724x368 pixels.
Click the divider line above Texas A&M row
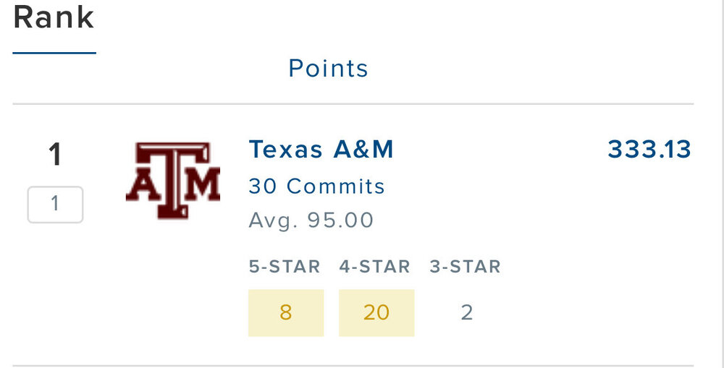(353, 104)
